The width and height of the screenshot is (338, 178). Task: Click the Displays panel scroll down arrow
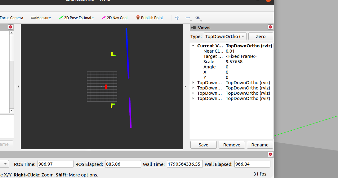pyautogui.click(x=11, y=111)
